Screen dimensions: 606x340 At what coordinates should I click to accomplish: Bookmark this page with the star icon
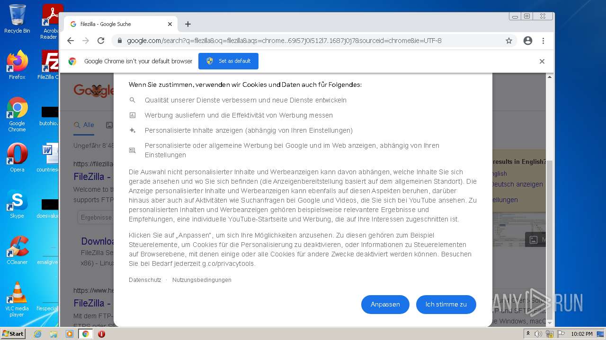509,41
